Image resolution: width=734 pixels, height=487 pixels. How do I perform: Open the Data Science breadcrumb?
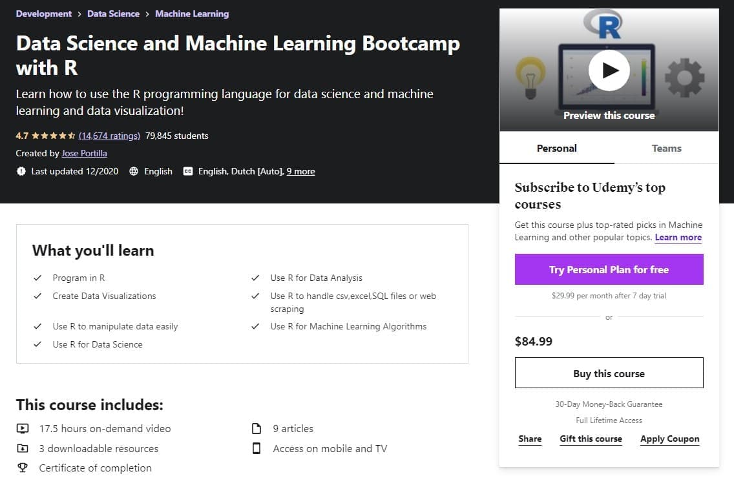tap(113, 14)
